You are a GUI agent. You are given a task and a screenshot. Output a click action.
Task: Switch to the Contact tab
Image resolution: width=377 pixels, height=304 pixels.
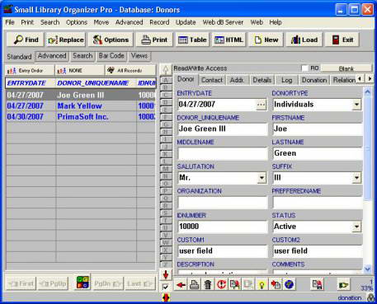(212, 80)
